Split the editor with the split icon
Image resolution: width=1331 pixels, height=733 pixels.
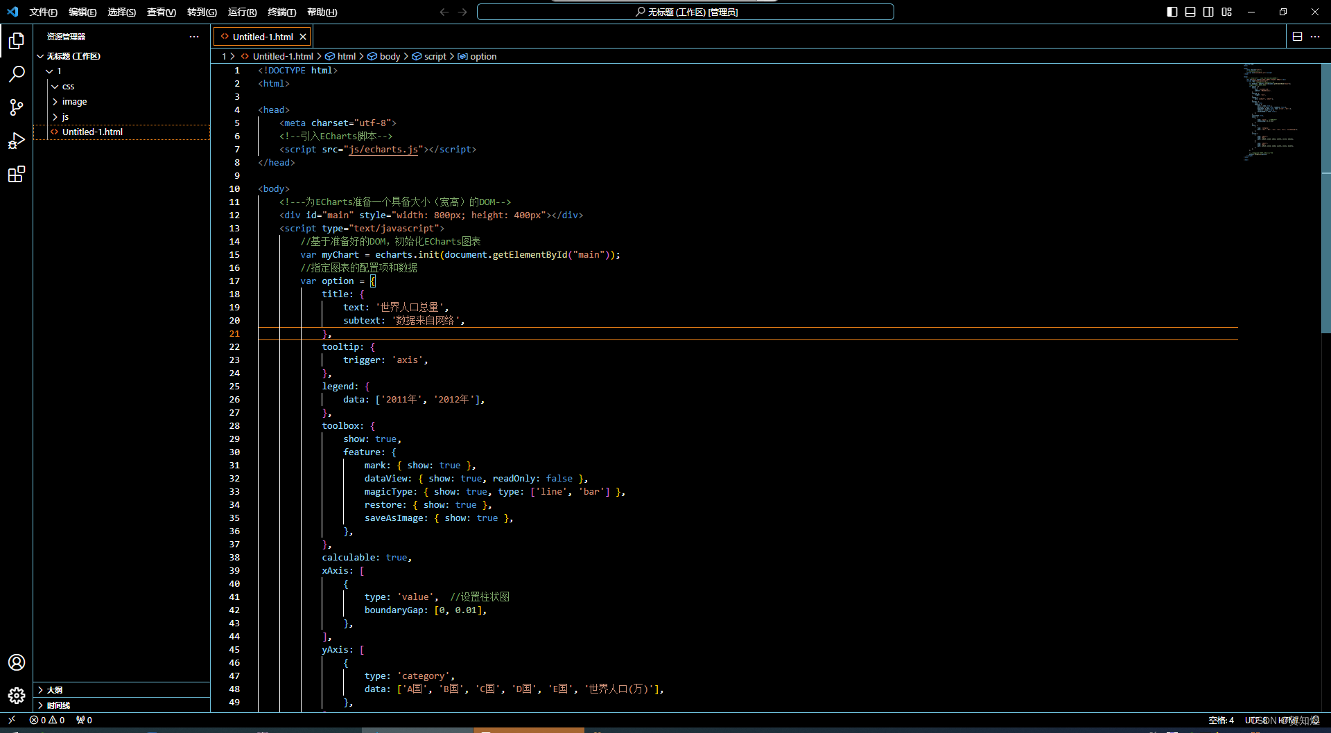pyautogui.click(x=1297, y=37)
